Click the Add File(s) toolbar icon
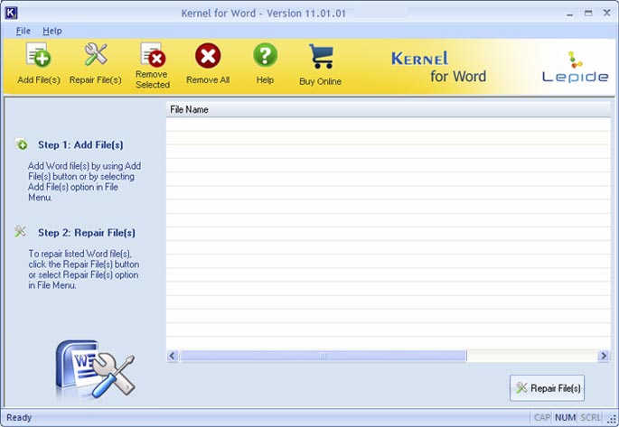The height and width of the screenshot is (427, 619). [x=38, y=56]
